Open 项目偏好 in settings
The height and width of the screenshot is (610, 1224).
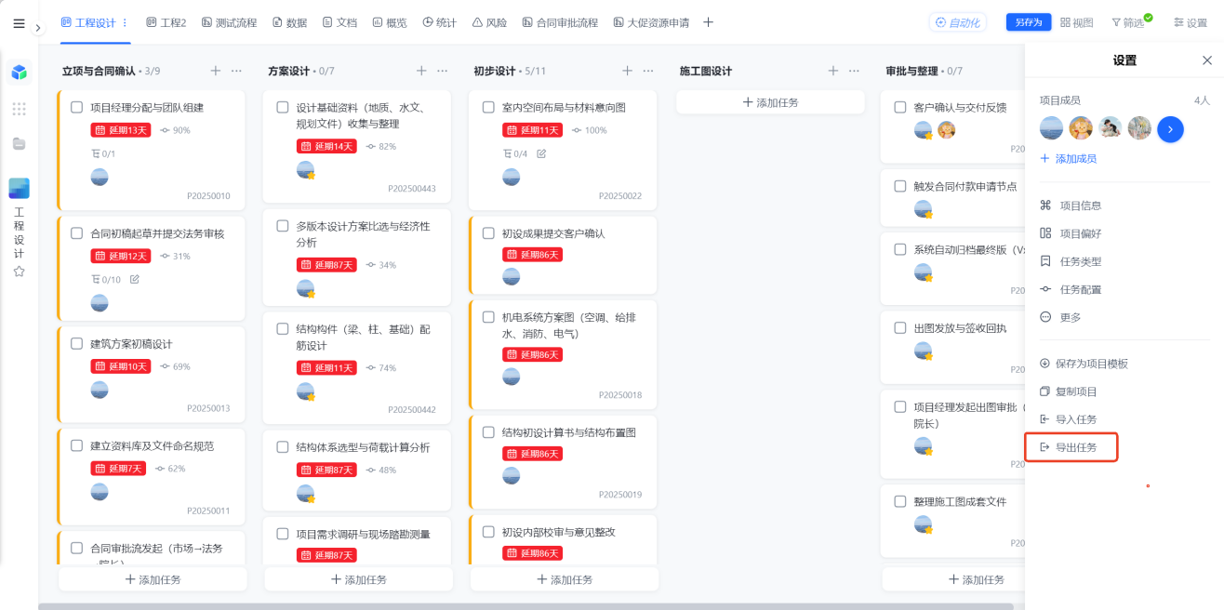(1071, 233)
